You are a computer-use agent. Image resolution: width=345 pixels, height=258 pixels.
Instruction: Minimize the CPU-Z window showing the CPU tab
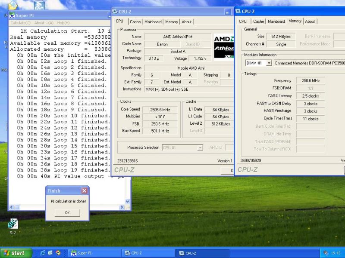(228, 12)
